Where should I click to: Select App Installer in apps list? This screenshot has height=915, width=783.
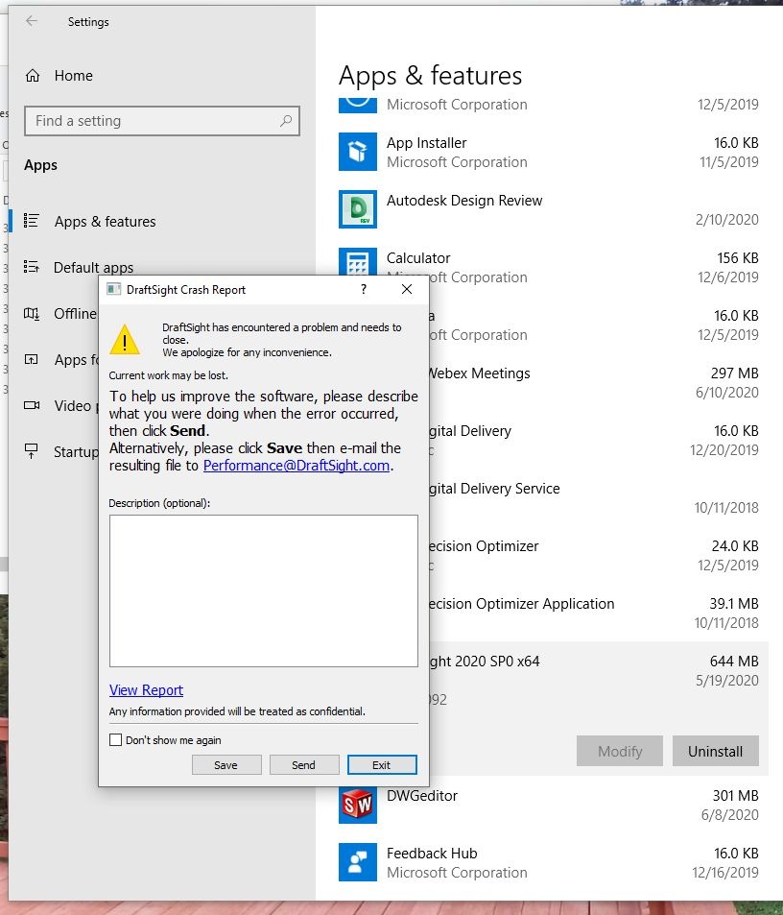coord(549,152)
